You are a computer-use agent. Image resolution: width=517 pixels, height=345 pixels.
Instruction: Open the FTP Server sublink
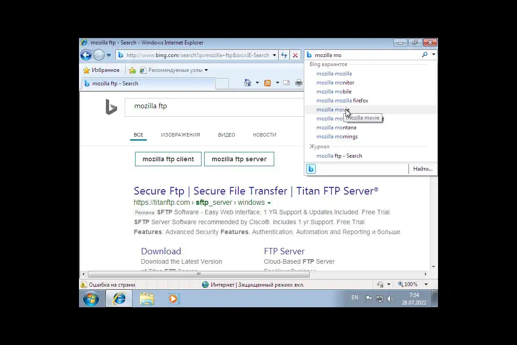coord(284,251)
